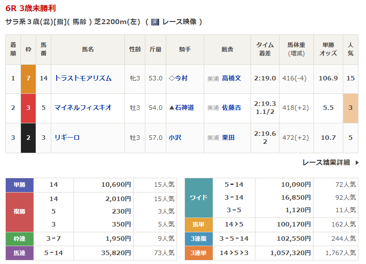Click the 単勝 payout label
Screen dimensions: 366x264
pyautogui.click(x=20, y=184)
